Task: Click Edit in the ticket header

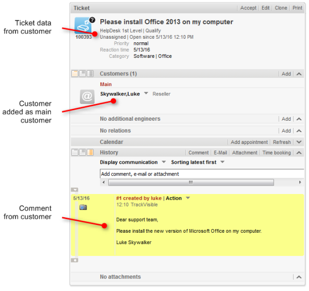Action: 265,8
